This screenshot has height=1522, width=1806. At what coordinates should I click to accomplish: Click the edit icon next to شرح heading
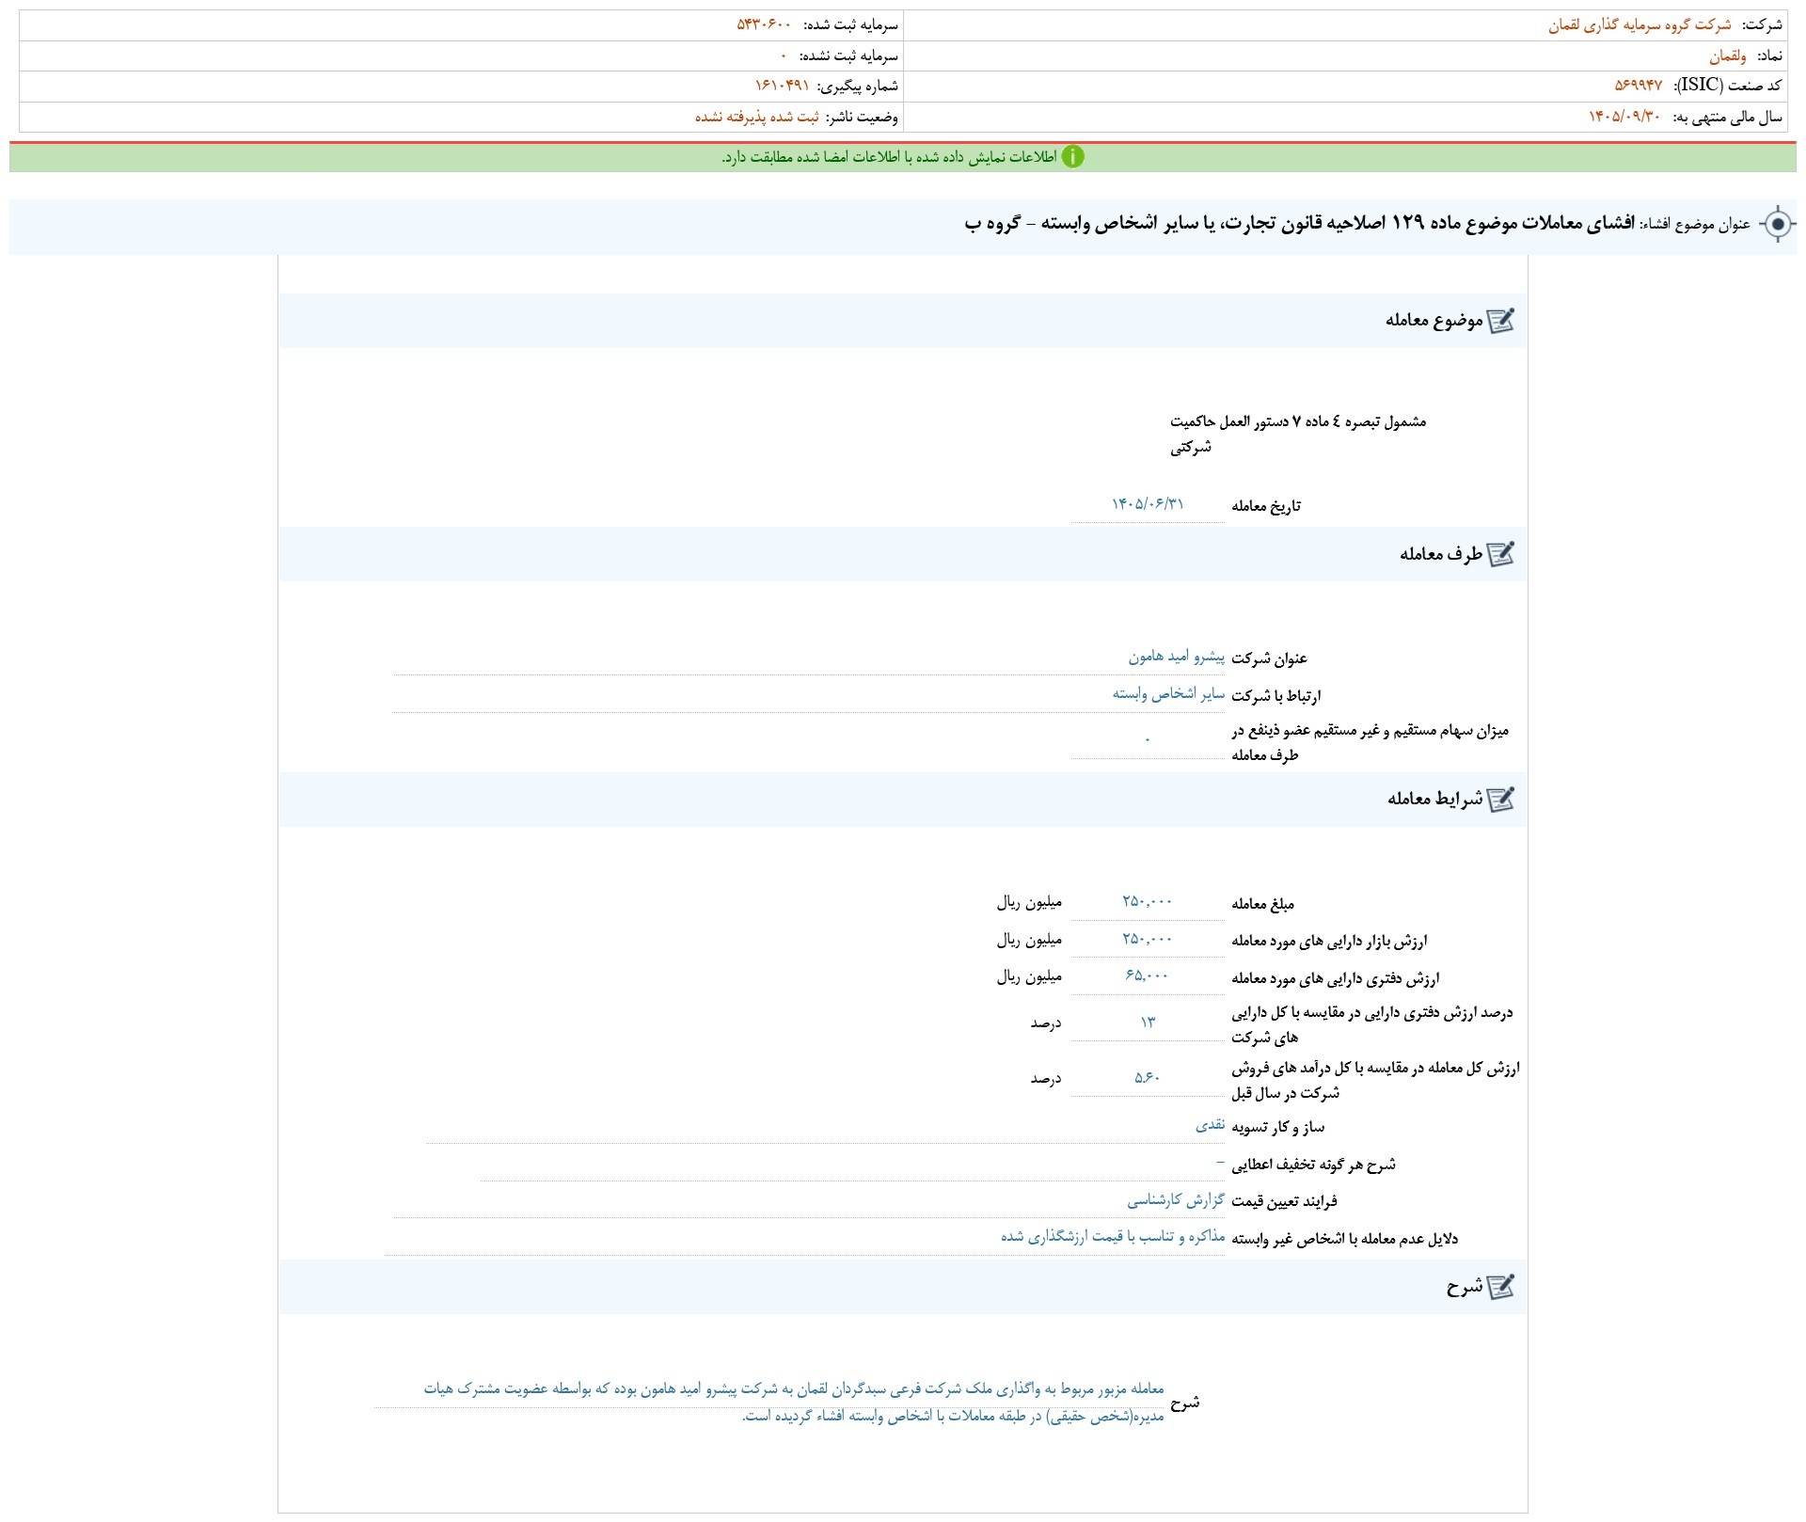1500,1287
